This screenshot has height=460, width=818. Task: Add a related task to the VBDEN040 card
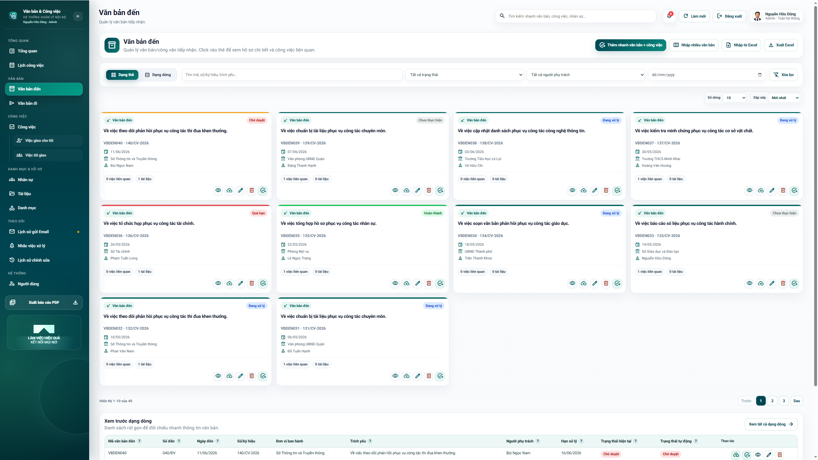click(x=263, y=190)
